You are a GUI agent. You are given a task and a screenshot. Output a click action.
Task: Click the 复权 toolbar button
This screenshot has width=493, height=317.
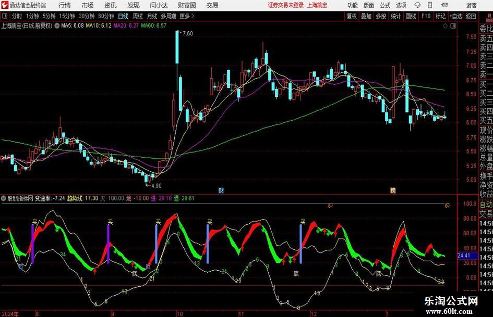[x=352, y=16]
